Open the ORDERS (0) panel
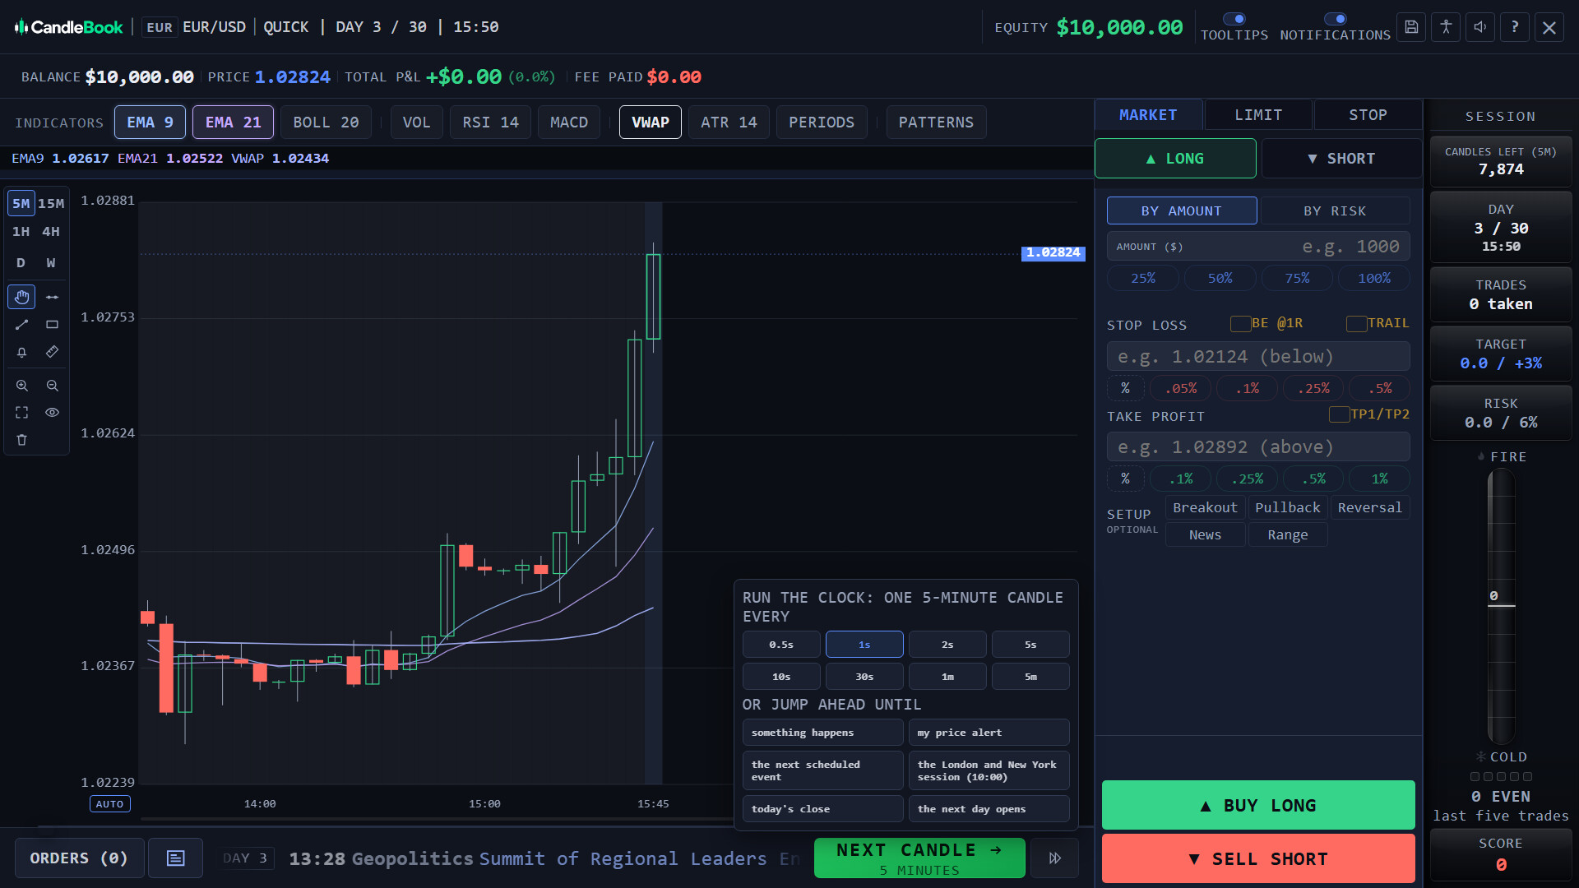The image size is (1579, 888). click(79, 858)
